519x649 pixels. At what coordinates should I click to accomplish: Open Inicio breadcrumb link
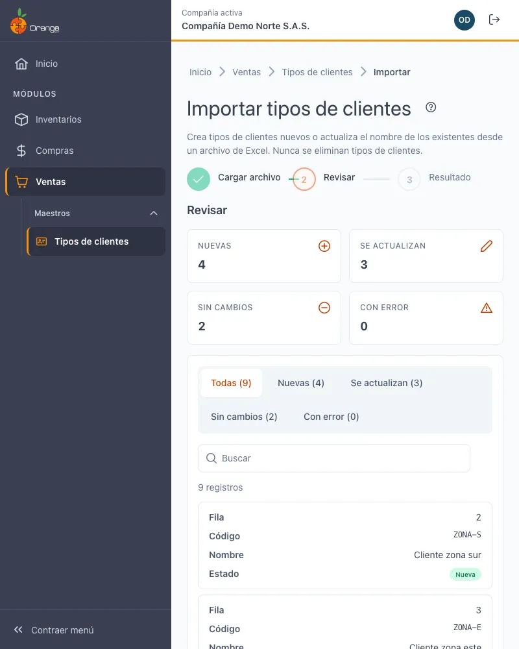[200, 72]
